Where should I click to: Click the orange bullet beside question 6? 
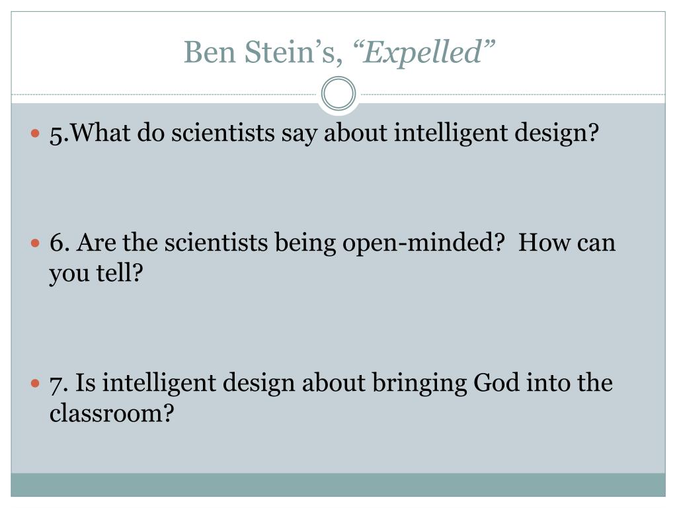coord(36,243)
